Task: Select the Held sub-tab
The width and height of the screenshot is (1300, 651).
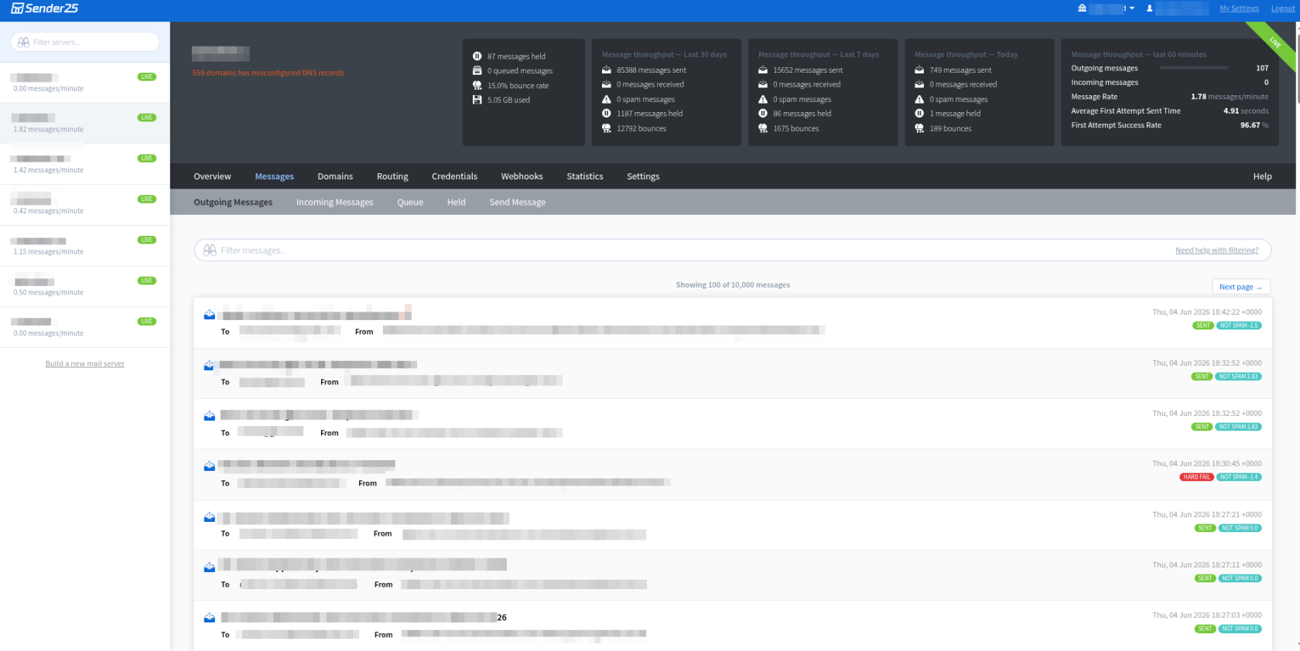Action: coord(456,203)
